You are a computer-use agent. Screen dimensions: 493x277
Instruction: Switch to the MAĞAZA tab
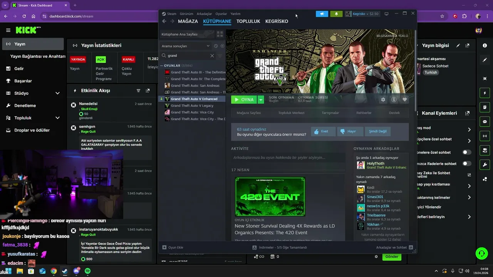[188, 21]
